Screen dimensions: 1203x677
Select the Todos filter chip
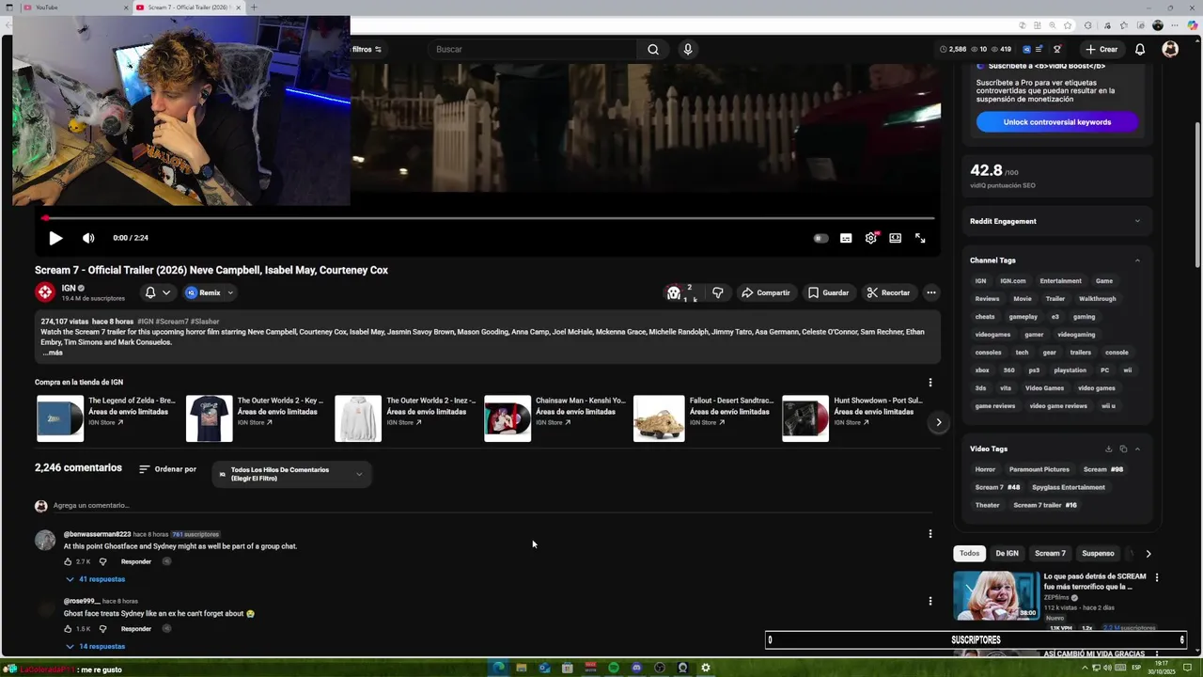(x=969, y=554)
